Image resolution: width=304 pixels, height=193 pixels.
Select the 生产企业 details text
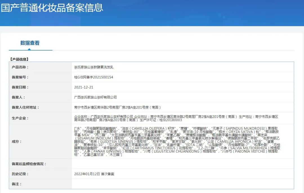pos(176,118)
